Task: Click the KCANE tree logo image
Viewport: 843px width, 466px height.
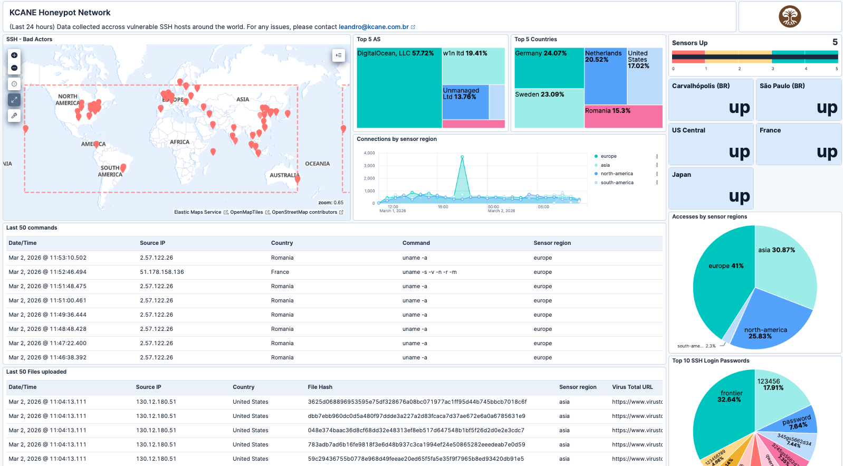Action: [790, 16]
